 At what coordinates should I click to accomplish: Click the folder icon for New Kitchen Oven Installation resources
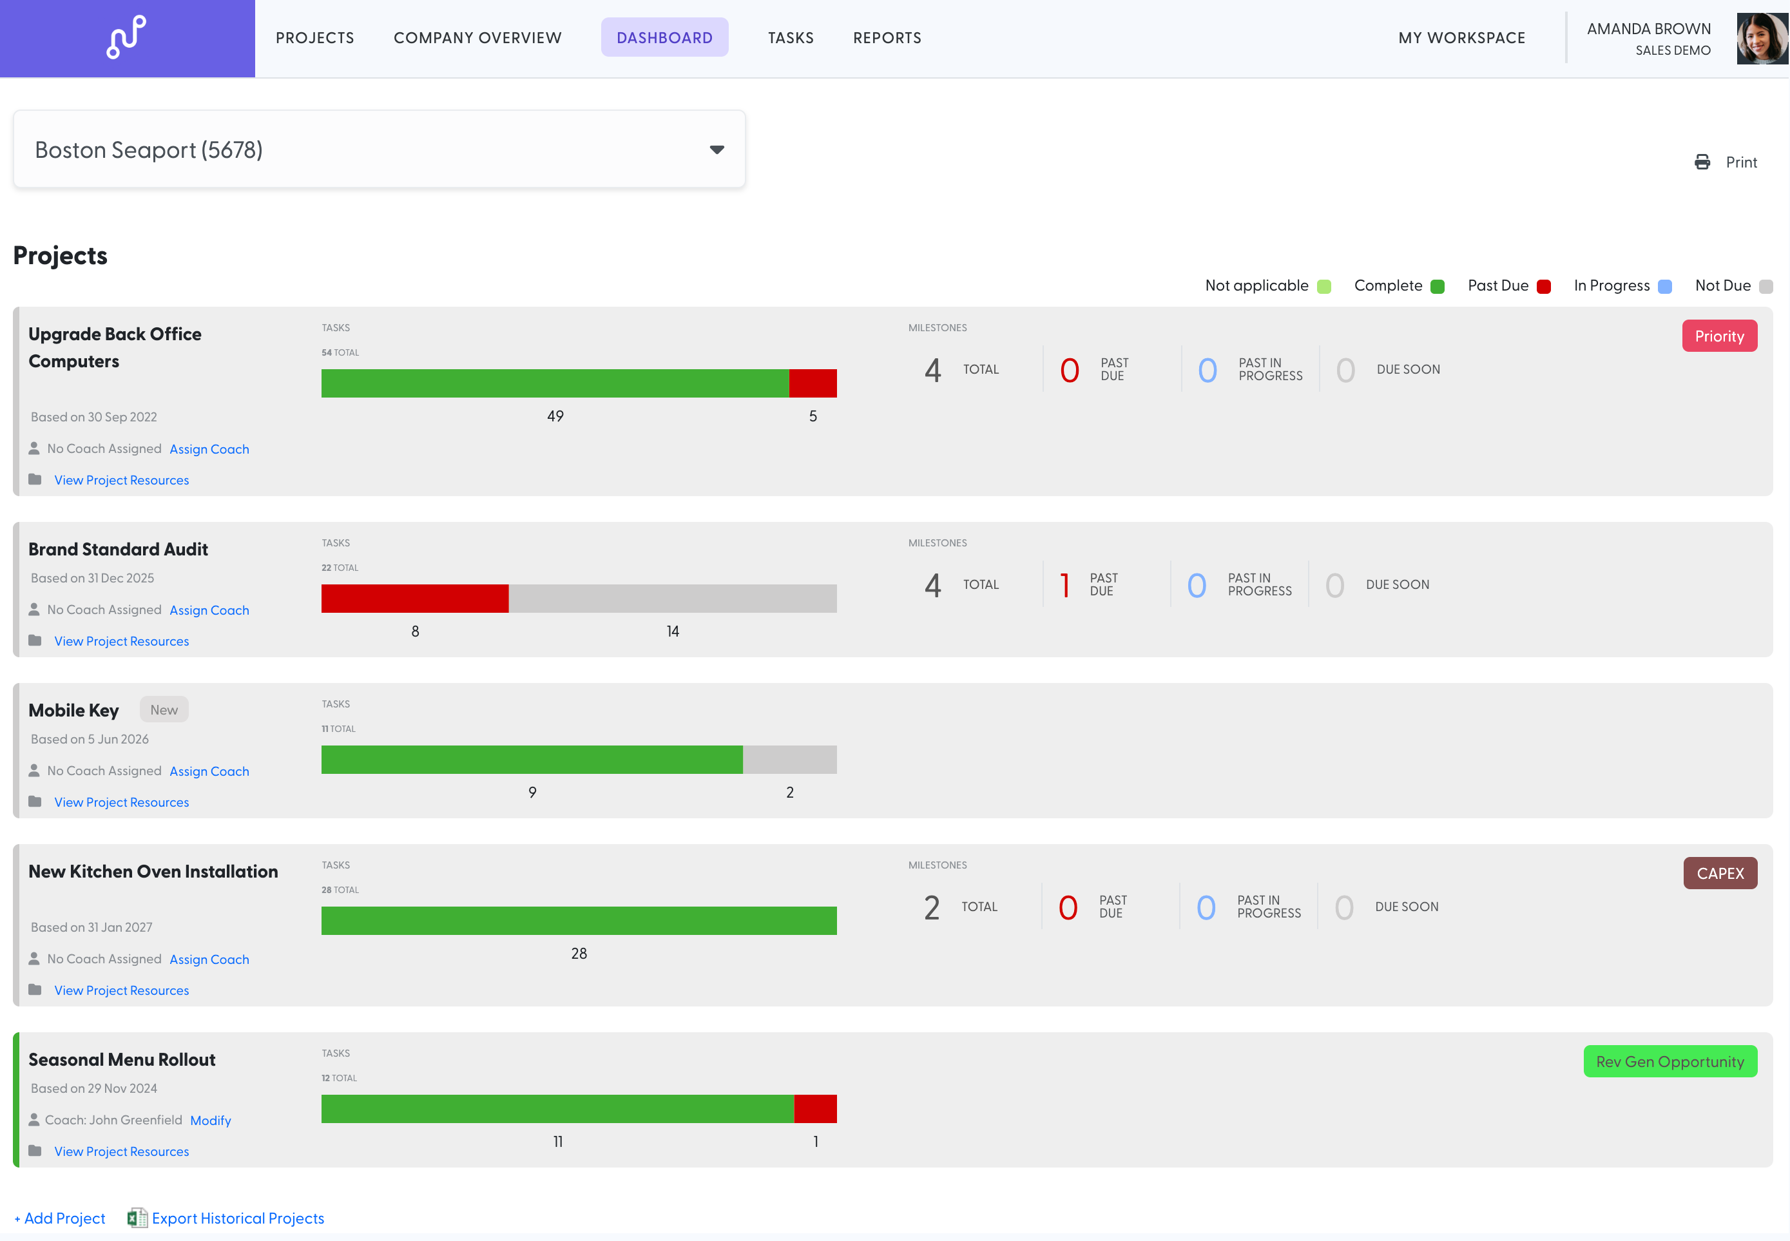click(x=36, y=988)
